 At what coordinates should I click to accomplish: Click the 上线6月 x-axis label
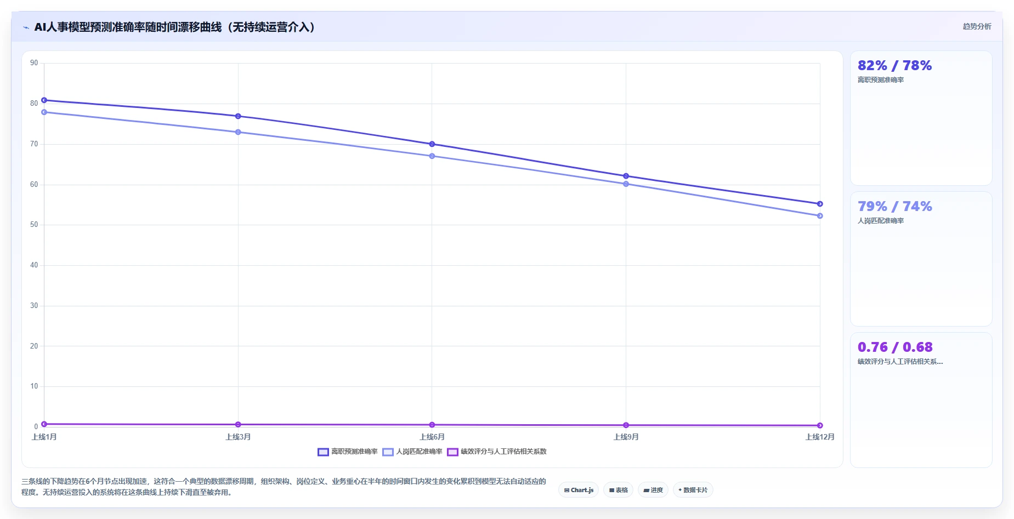click(432, 437)
